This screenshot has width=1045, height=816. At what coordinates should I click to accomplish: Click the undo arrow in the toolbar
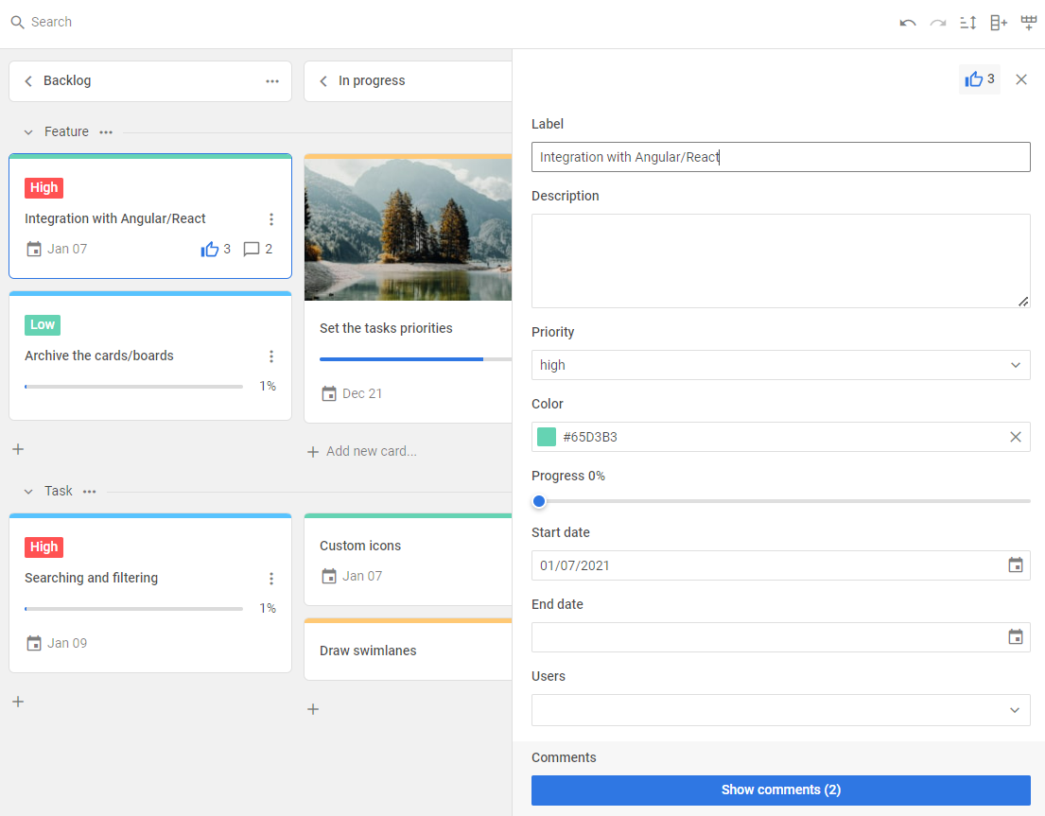tap(908, 23)
